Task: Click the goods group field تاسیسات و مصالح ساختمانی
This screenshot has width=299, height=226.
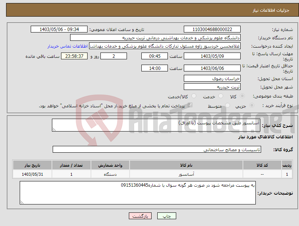Action: coord(157,149)
